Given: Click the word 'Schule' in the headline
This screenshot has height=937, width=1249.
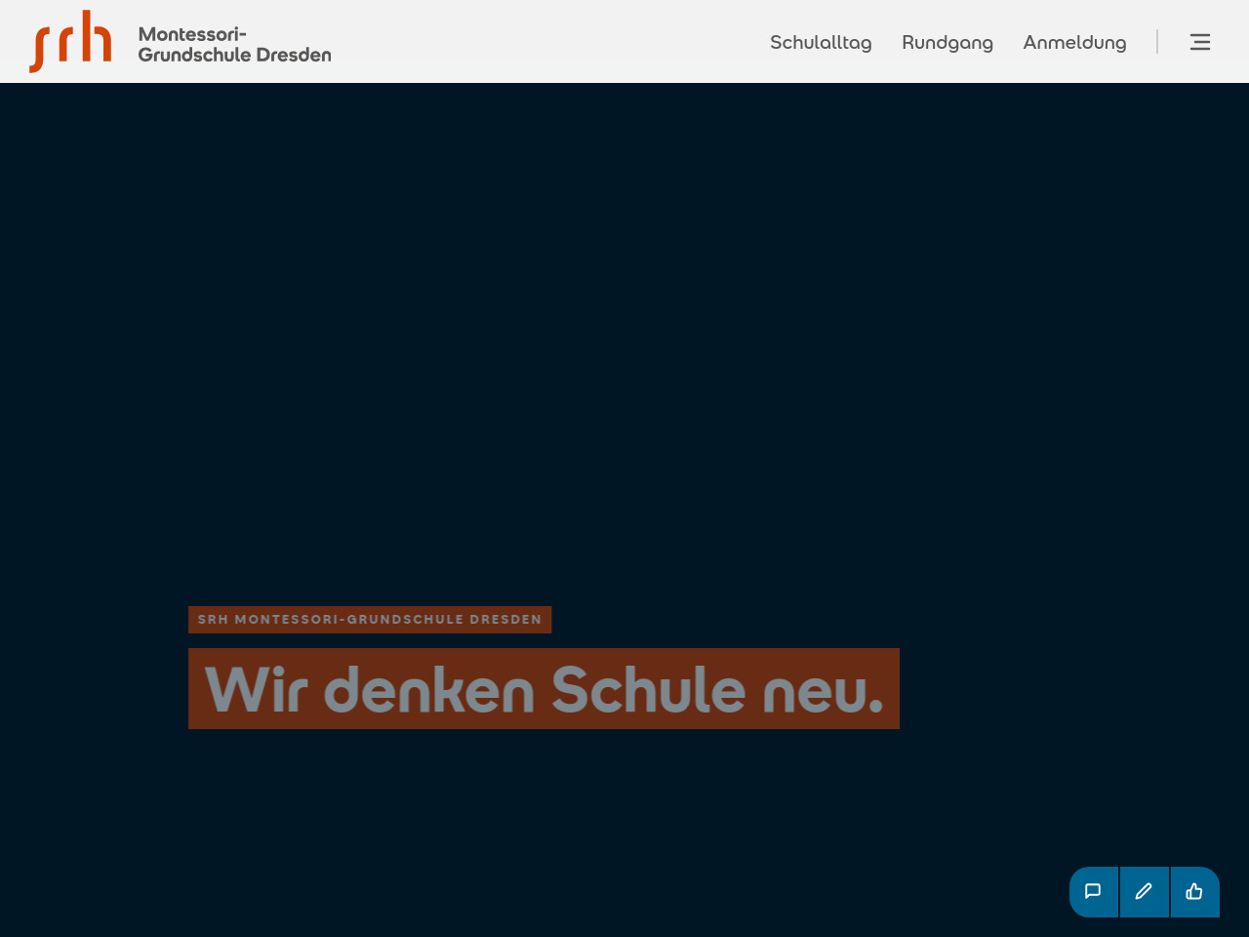Looking at the screenshot, I should click(648, 689).
